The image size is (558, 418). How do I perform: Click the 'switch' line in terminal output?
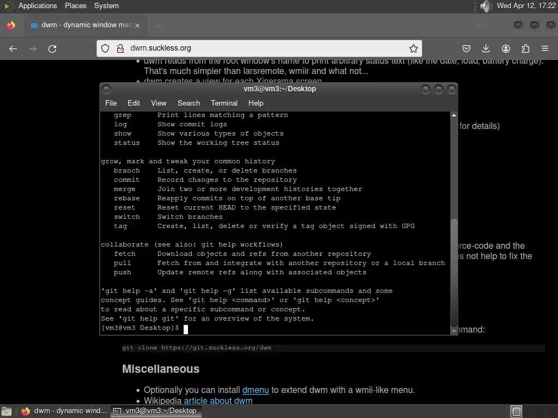click(168, 217)
